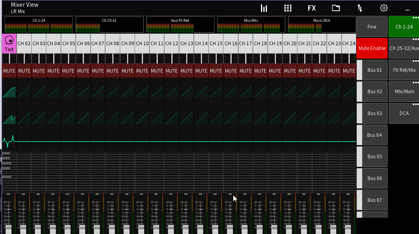Open the Test channel EQ curve
The height and width of the screenshot is (234, 419).
9,141
